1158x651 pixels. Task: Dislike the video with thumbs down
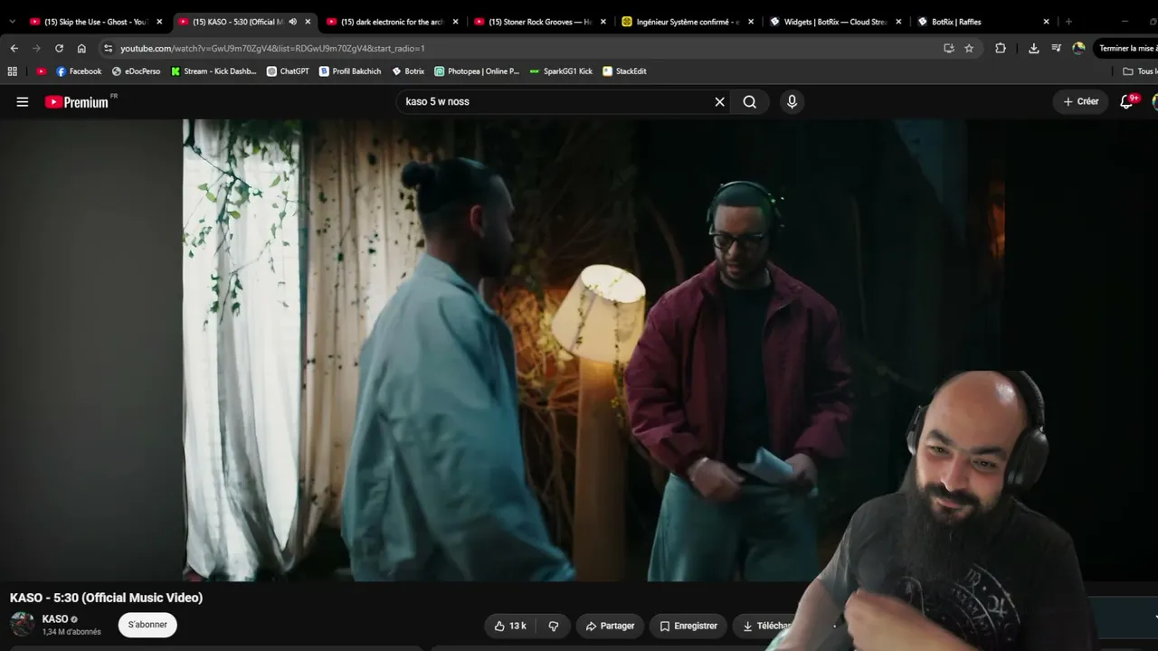click(553, 626)
